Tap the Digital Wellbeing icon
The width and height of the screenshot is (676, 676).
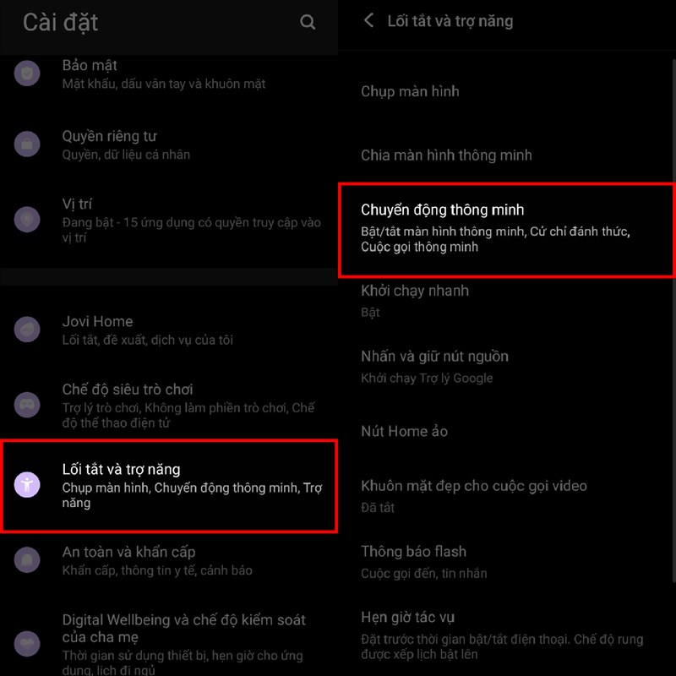coord(27,643)
